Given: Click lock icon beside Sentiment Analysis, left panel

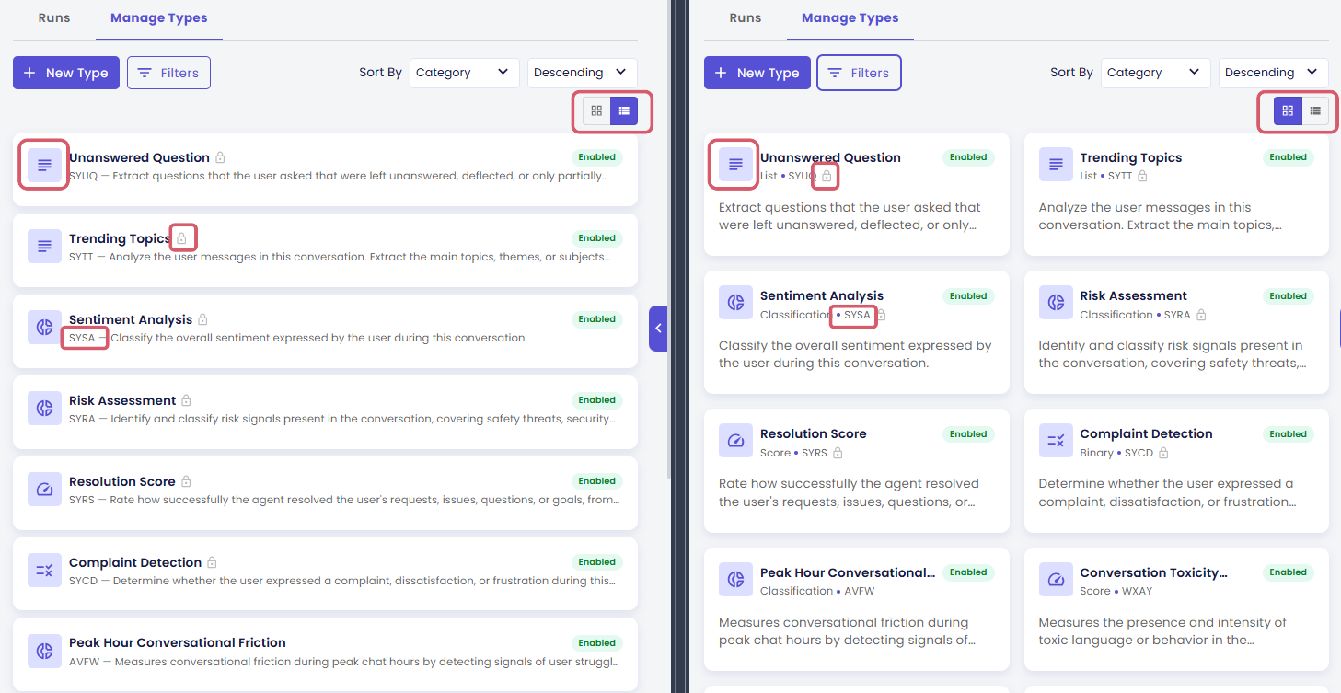Looking at the screenshot, I should click(x=202, y=320).
